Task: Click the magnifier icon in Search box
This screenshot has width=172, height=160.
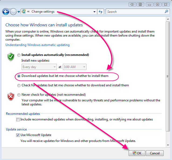Action: click(166, 12)
